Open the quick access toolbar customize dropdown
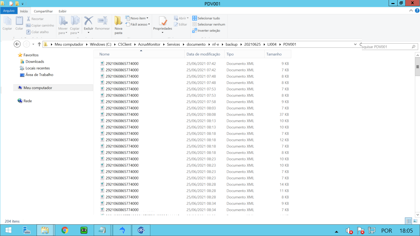 22,4
